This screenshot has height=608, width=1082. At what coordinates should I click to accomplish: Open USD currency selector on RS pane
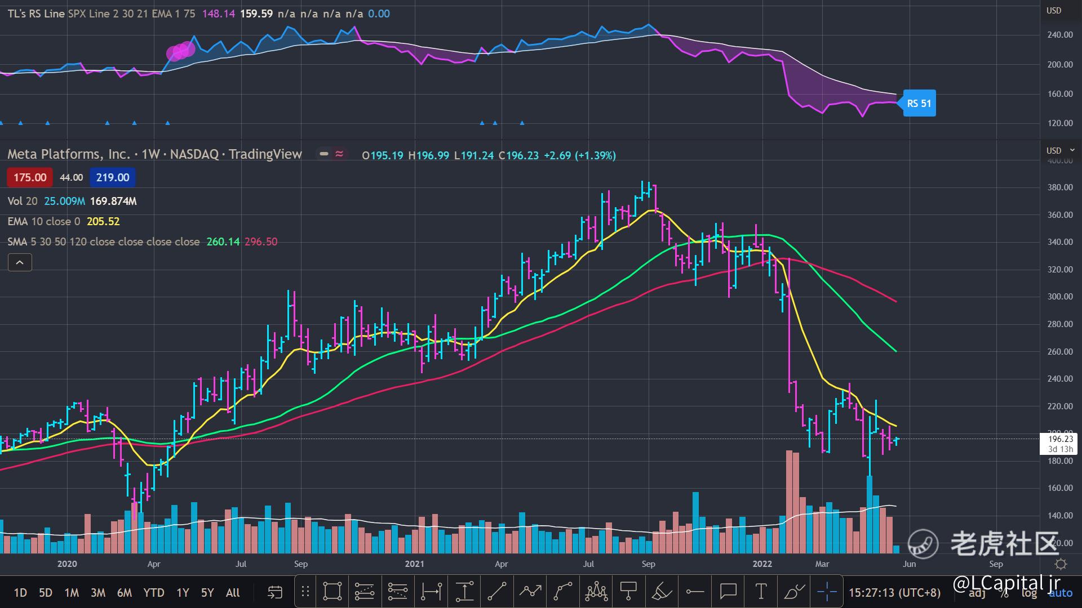tap(1054, 11)
